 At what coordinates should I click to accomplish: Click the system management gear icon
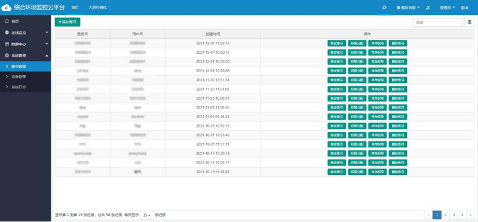click(x=7, y=55)
